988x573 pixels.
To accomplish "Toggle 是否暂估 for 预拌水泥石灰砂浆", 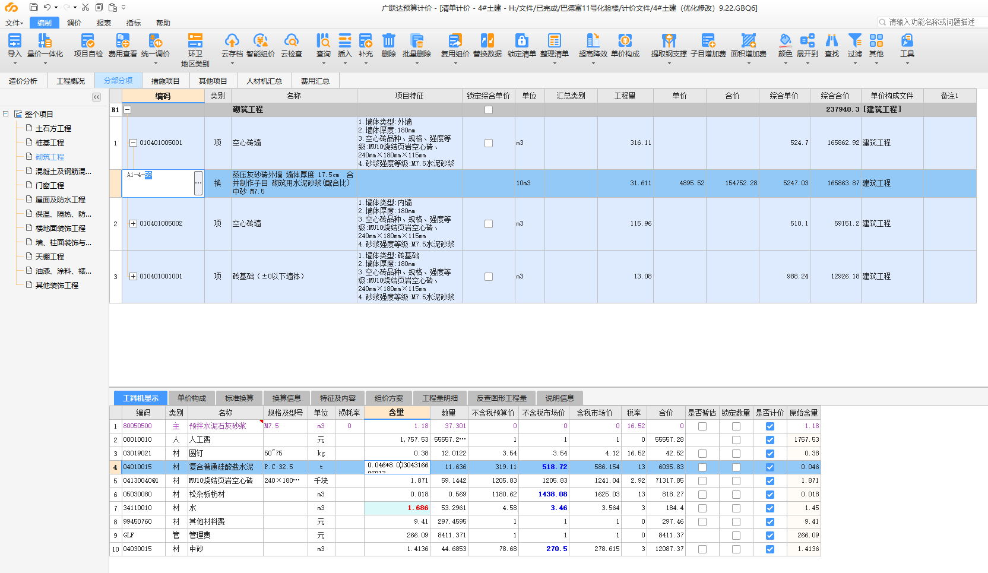I will (702, 426).
